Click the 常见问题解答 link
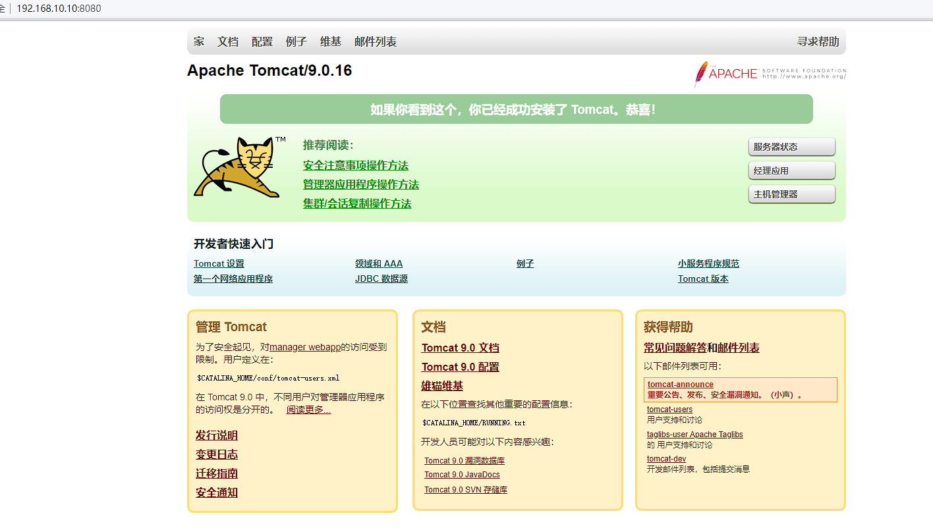The image size is (933, 530). (675, 348)
